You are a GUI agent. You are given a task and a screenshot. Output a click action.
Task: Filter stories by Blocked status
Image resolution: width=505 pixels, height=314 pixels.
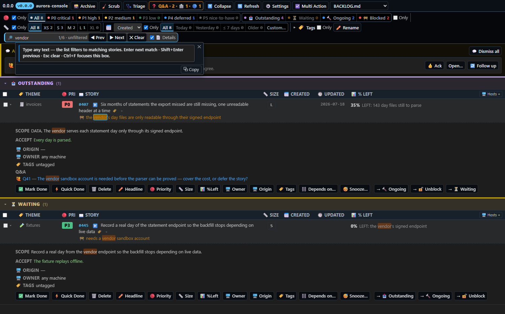374,18
